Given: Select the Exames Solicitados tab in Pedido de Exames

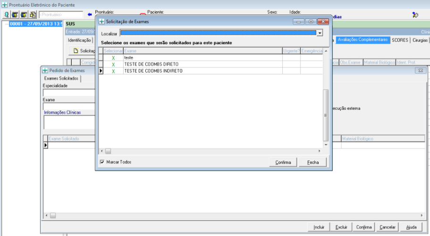Looking at the screenshot, I should (x=61, y=78).
